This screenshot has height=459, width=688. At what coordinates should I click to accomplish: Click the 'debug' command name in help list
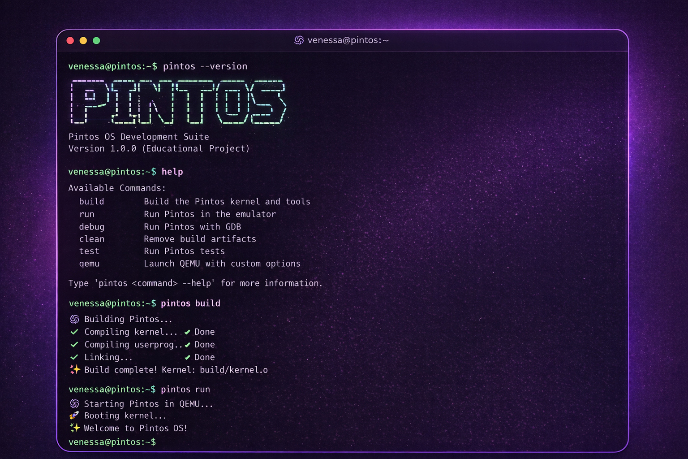(x=92, y=227)
